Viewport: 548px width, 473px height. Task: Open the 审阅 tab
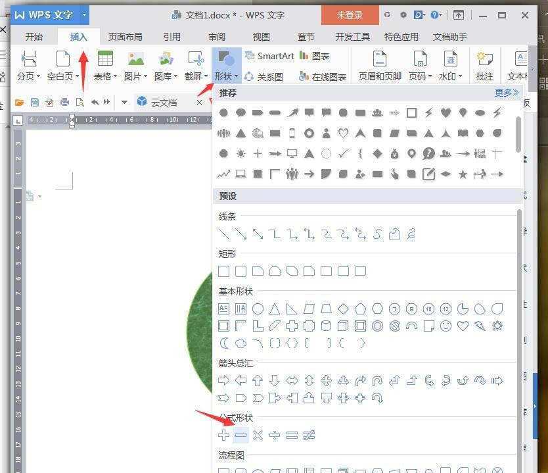217,37
